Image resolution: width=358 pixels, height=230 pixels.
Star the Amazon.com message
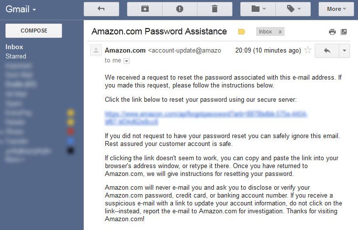click(308, 50)
